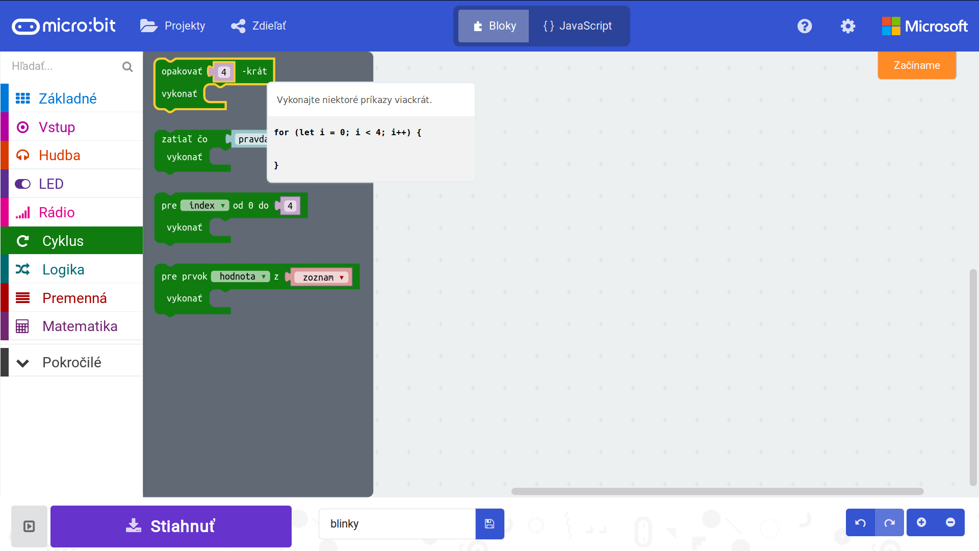This screenshot has width=979, height=551.
Task: Select the Logika block category
Action: (63, 269)
